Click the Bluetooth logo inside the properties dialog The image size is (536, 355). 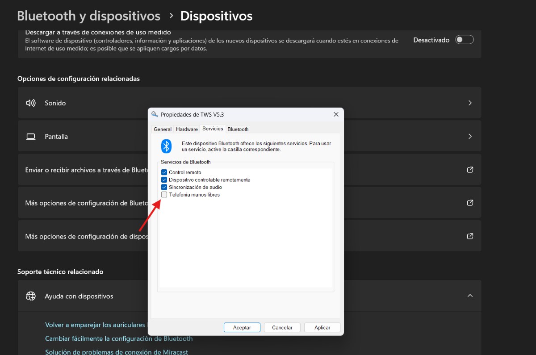[166, 146]
